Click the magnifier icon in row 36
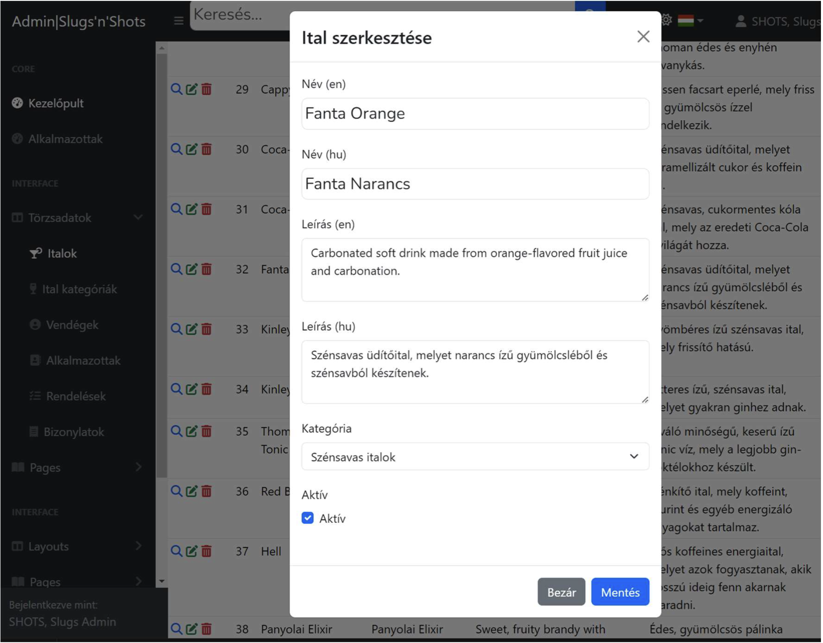823x643 pixels. [176, 491]
